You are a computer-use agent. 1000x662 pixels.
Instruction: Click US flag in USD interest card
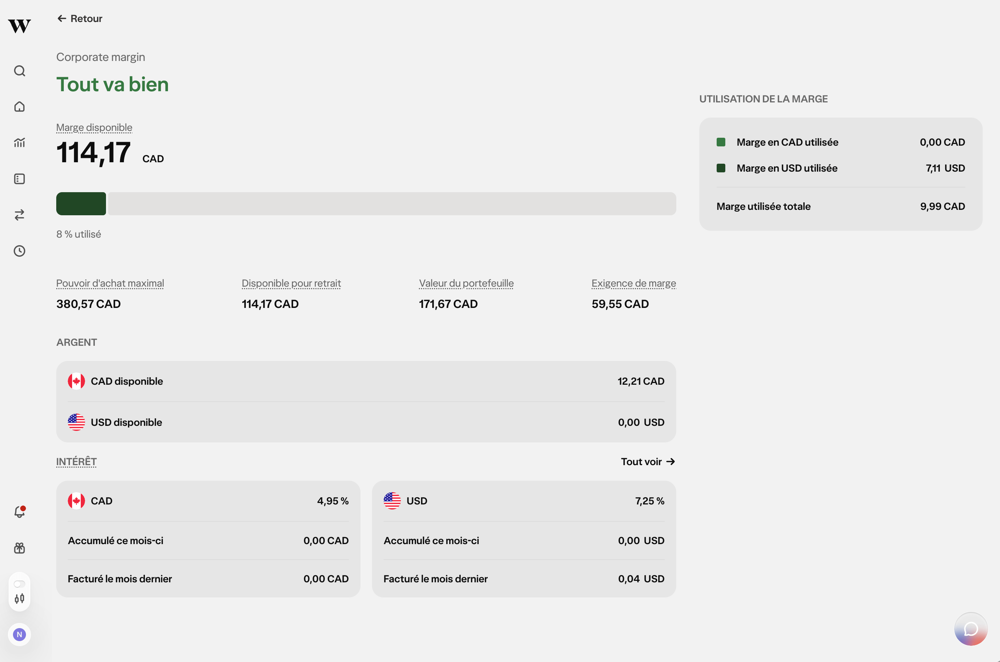pos(392,501)
